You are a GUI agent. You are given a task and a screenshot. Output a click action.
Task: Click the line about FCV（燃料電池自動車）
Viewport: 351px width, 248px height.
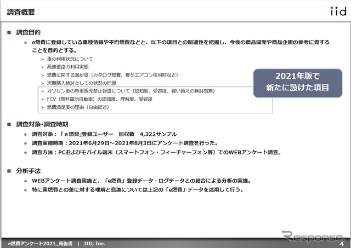pyautogui.click(x=100, y=99)
